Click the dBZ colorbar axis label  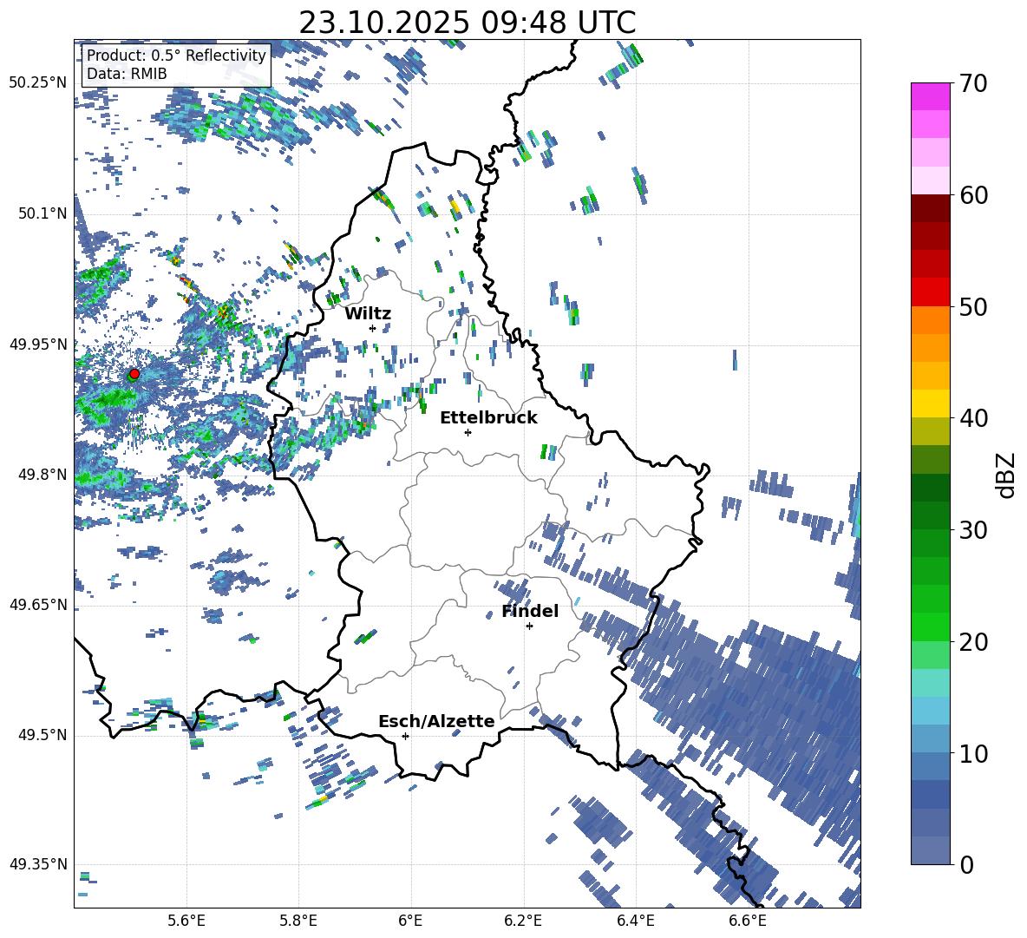point(1007,475)
